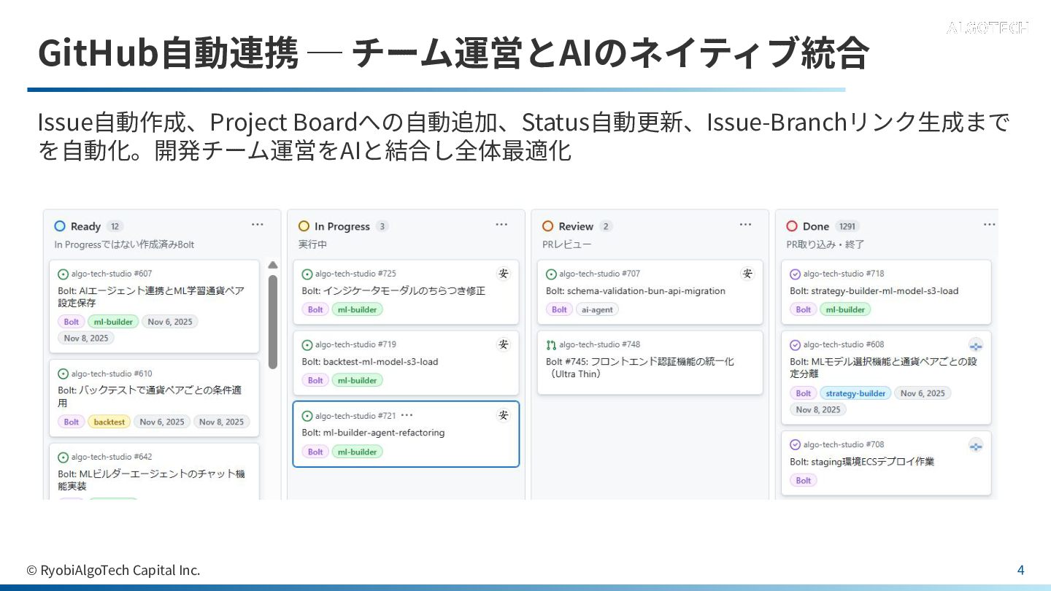Open issue staging環境ECSデプロイ作業
This screenshot has height=591, width=1051.
861,462
